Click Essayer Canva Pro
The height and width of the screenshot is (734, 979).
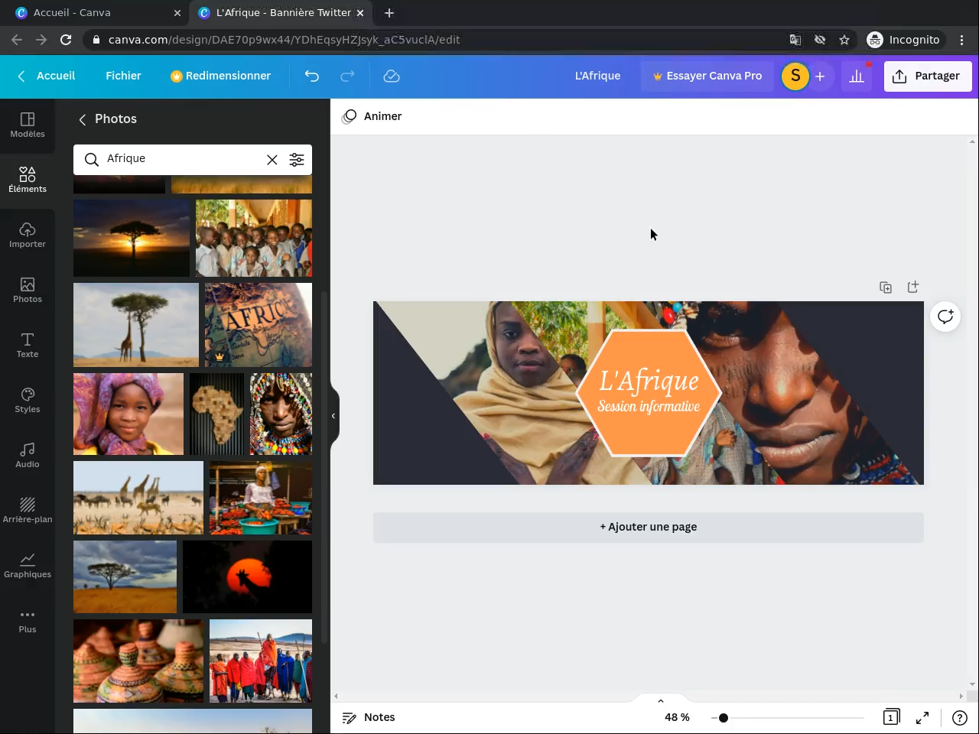pyautogui.click(x=707, y=76)
